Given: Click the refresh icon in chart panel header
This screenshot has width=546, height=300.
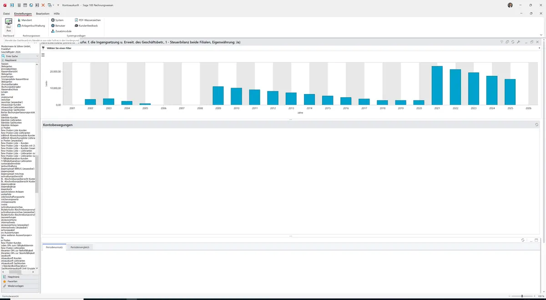Looking at the screenshot, I should (x=513, y=42).
